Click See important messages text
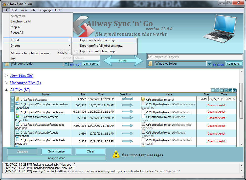246x180 pixels. (x=142, y=155)
